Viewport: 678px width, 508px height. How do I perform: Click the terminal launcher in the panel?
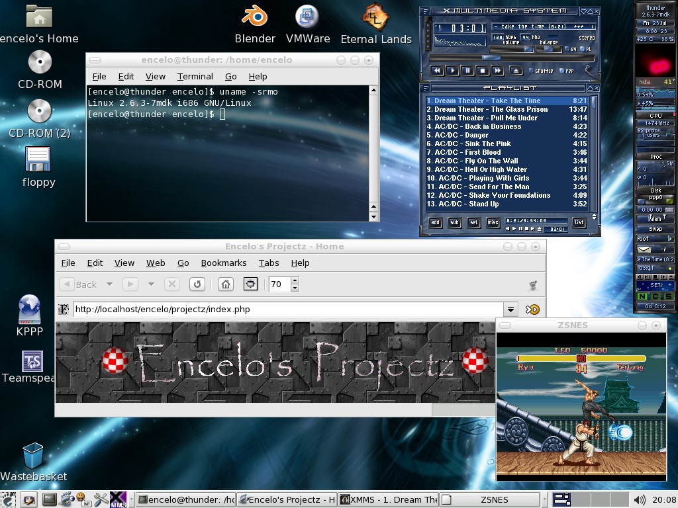49,499
